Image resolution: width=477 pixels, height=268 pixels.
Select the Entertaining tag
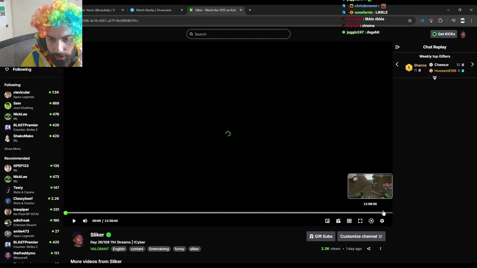(159, 249)
